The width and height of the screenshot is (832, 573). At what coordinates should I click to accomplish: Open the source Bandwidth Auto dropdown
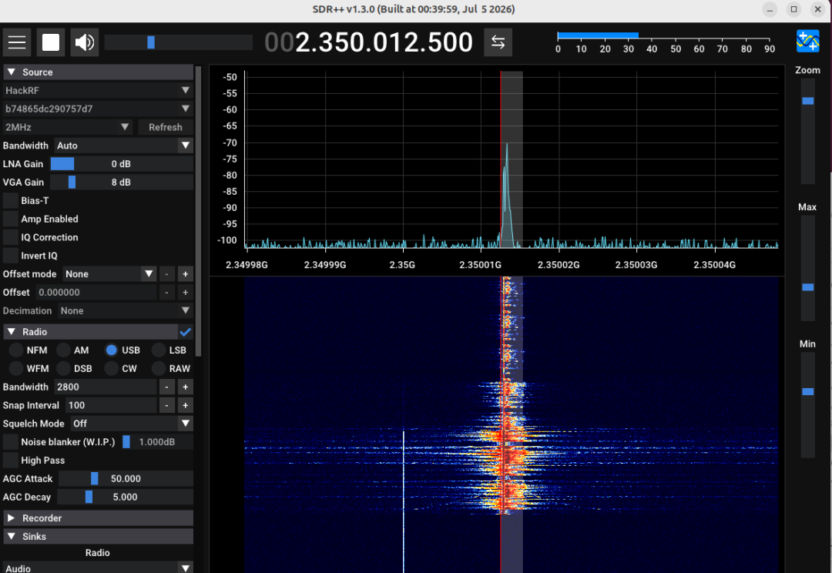pos(123,146)
